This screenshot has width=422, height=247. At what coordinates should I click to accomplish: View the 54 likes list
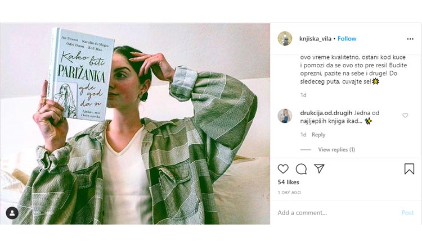[288, 182]
